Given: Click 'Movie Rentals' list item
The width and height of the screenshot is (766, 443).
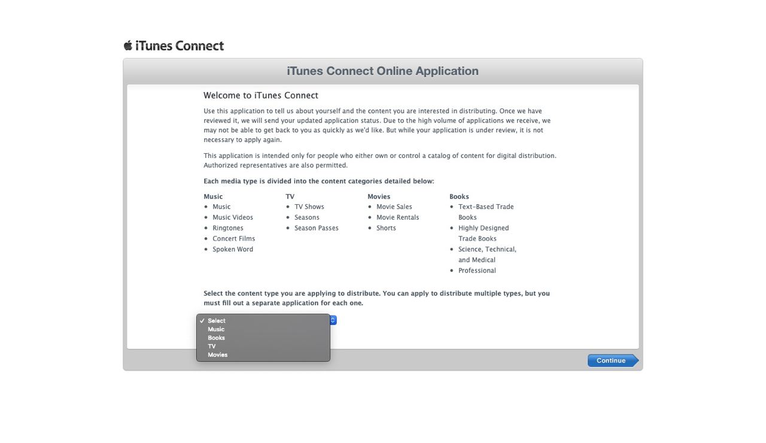Looking at the screenshot, I should (398, 217).
